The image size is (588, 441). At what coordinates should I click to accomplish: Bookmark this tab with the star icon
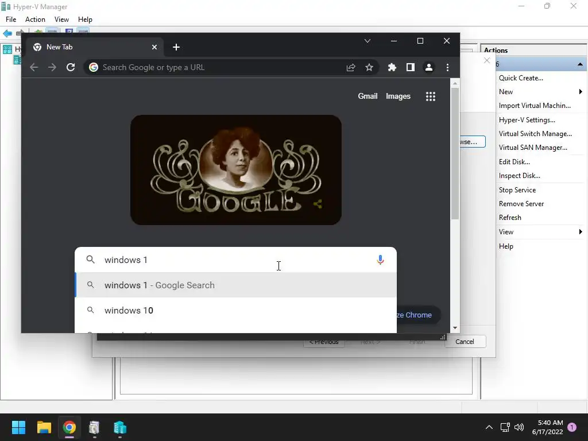click(x=369, y=67)
